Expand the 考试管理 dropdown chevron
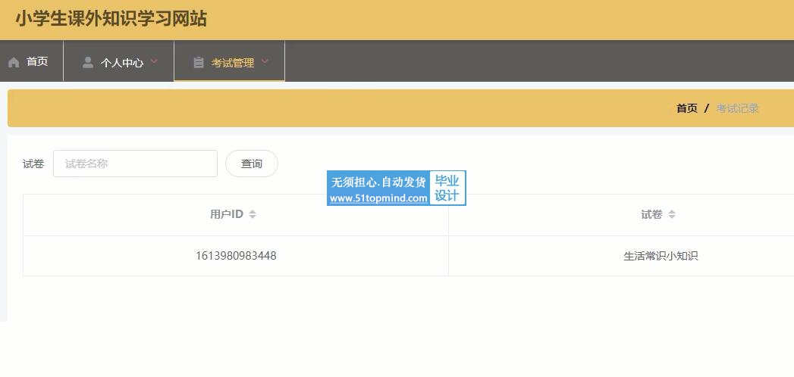 click(x=265, y=61)
